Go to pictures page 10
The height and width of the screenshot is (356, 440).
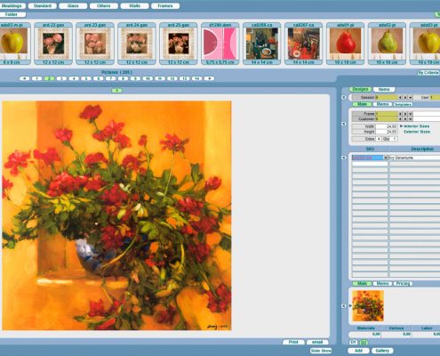pyautogui.click(x=148, y=78)
